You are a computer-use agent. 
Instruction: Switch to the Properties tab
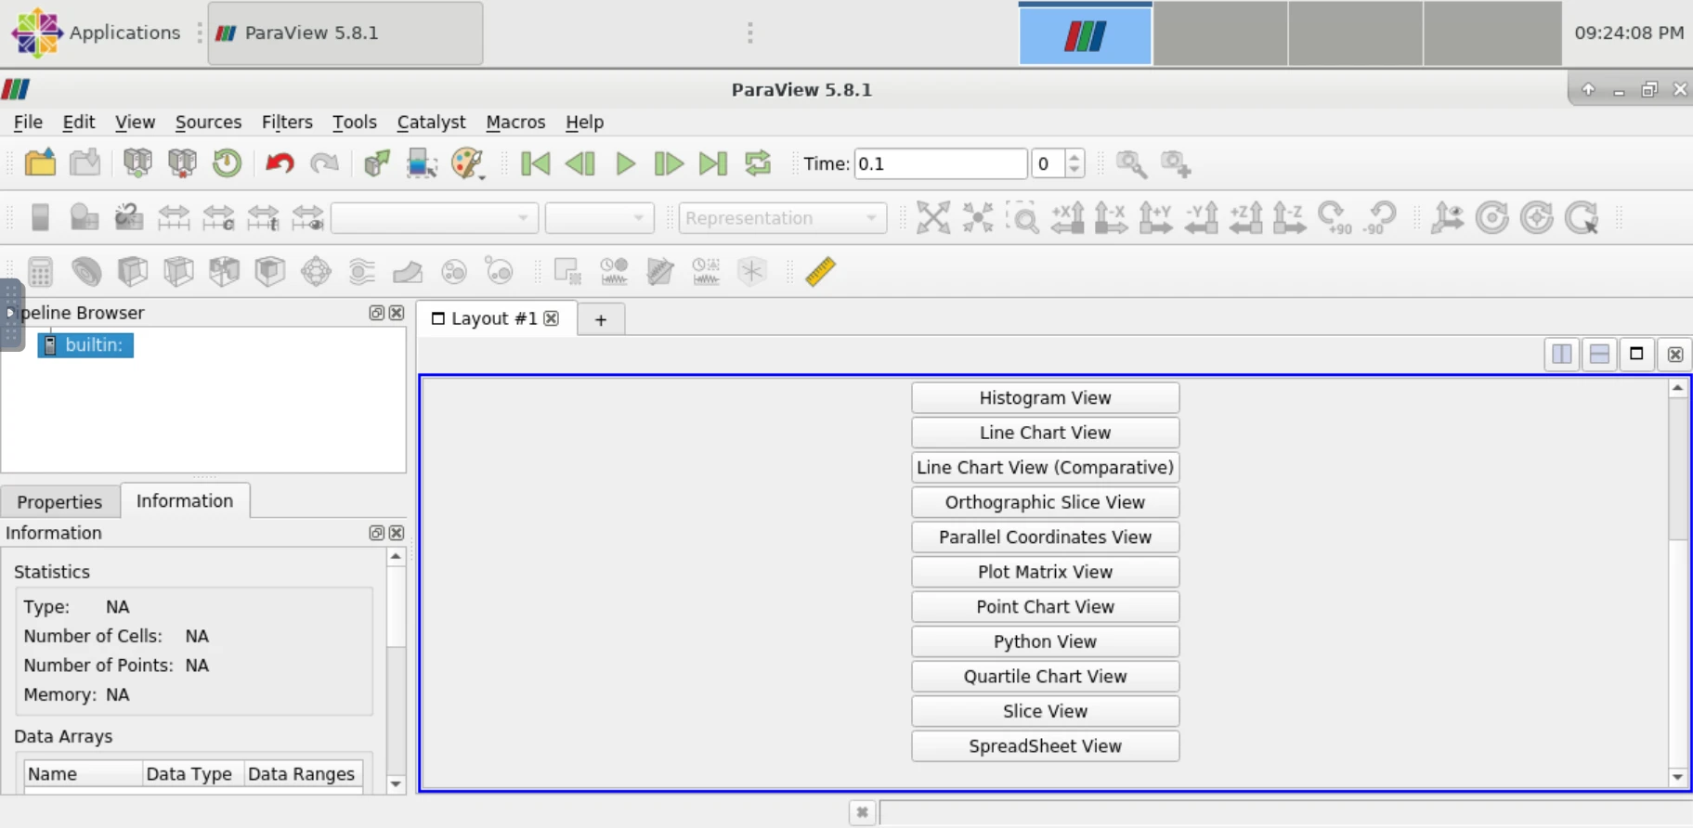click(x=59, y=501)
